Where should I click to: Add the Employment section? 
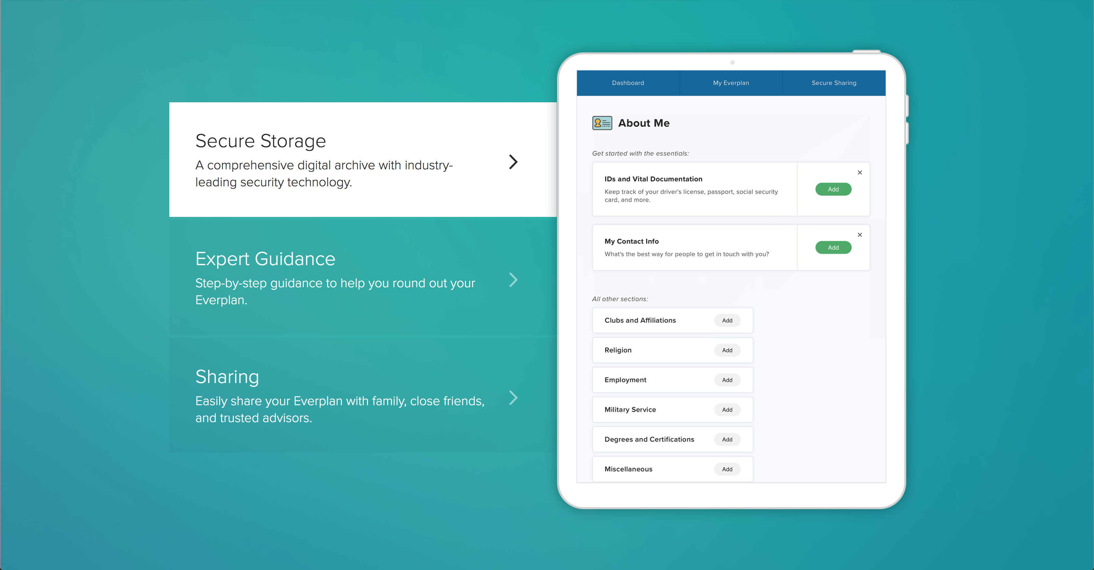tap(727, 380)
